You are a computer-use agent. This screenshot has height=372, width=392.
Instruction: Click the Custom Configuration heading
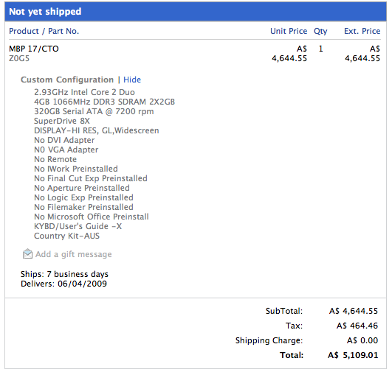pos(67,80)
